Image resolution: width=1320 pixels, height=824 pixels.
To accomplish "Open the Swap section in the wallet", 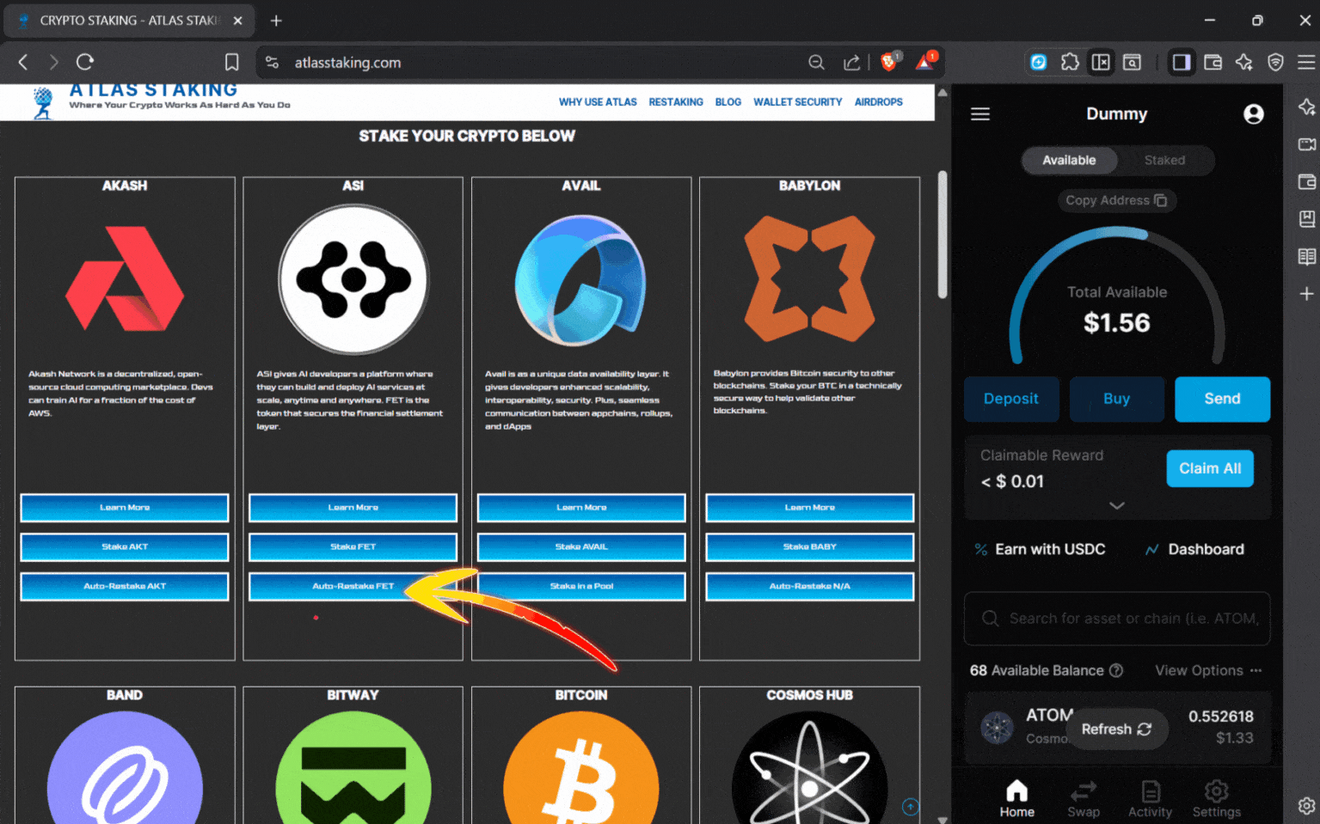I will 1083,797.
